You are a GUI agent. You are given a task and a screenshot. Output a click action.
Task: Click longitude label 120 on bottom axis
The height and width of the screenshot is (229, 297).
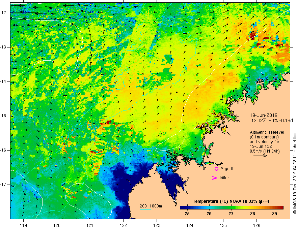tap(57, 225)
